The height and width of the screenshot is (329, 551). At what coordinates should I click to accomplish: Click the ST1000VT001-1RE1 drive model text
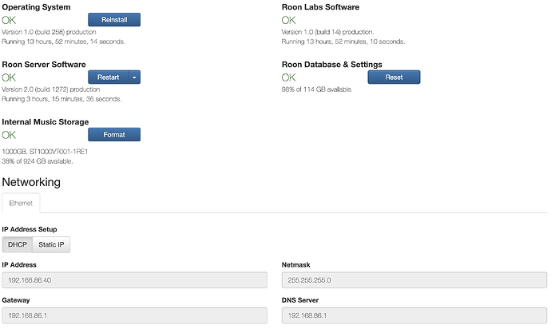click(59, 151)
